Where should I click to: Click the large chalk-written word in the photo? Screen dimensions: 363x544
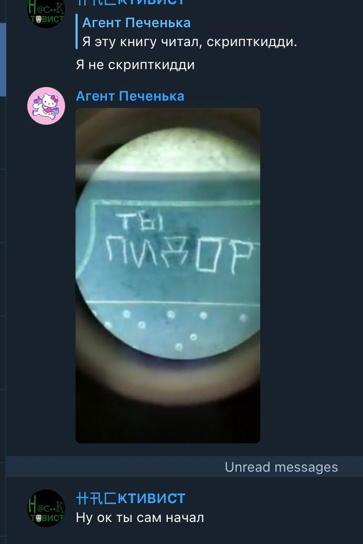[183, 254]
